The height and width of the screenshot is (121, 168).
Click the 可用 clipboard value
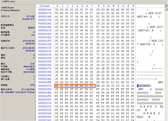coord(32,85)
